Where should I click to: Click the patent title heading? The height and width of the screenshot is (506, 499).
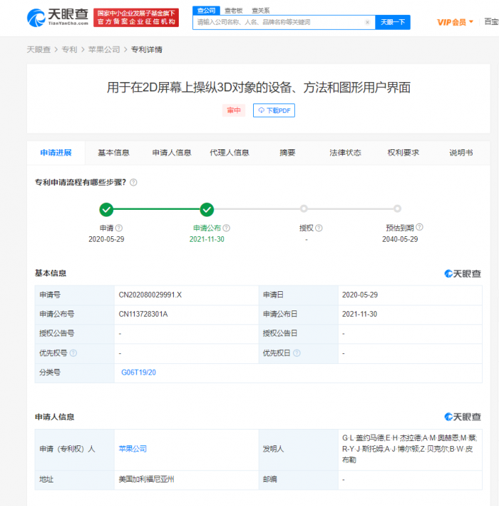[259, 88]
